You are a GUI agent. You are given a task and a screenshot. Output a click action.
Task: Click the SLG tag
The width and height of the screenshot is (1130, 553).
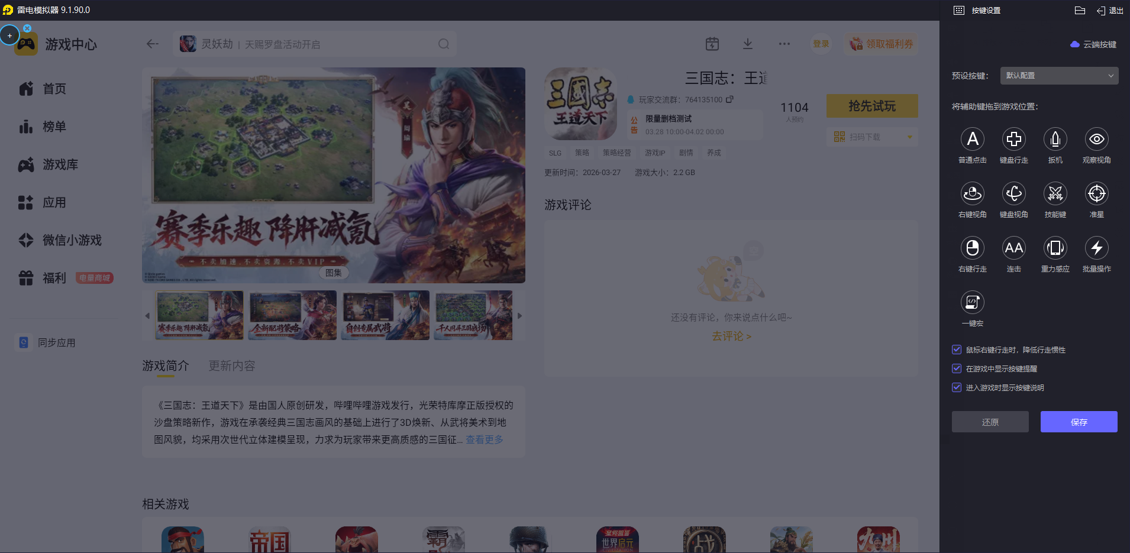(555, 153)
